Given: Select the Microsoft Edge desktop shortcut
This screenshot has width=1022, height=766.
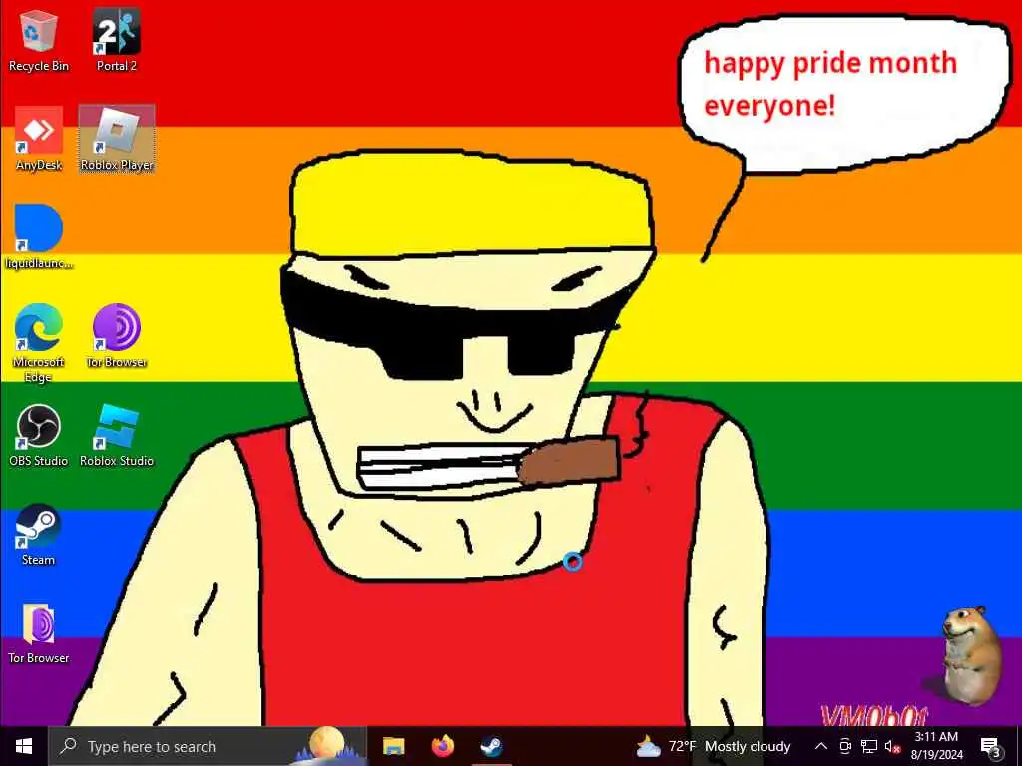Looking at the screenshot, I should pos(39,343).
